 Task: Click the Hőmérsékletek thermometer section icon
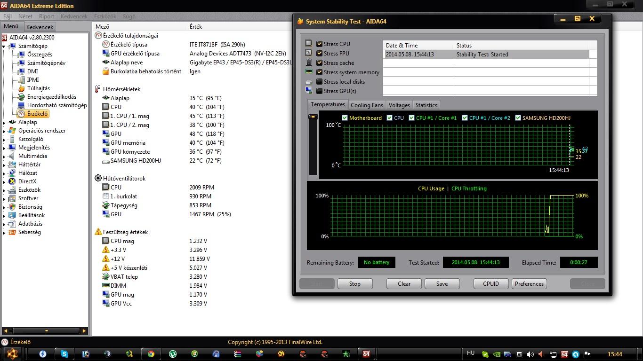click(98, 89)
